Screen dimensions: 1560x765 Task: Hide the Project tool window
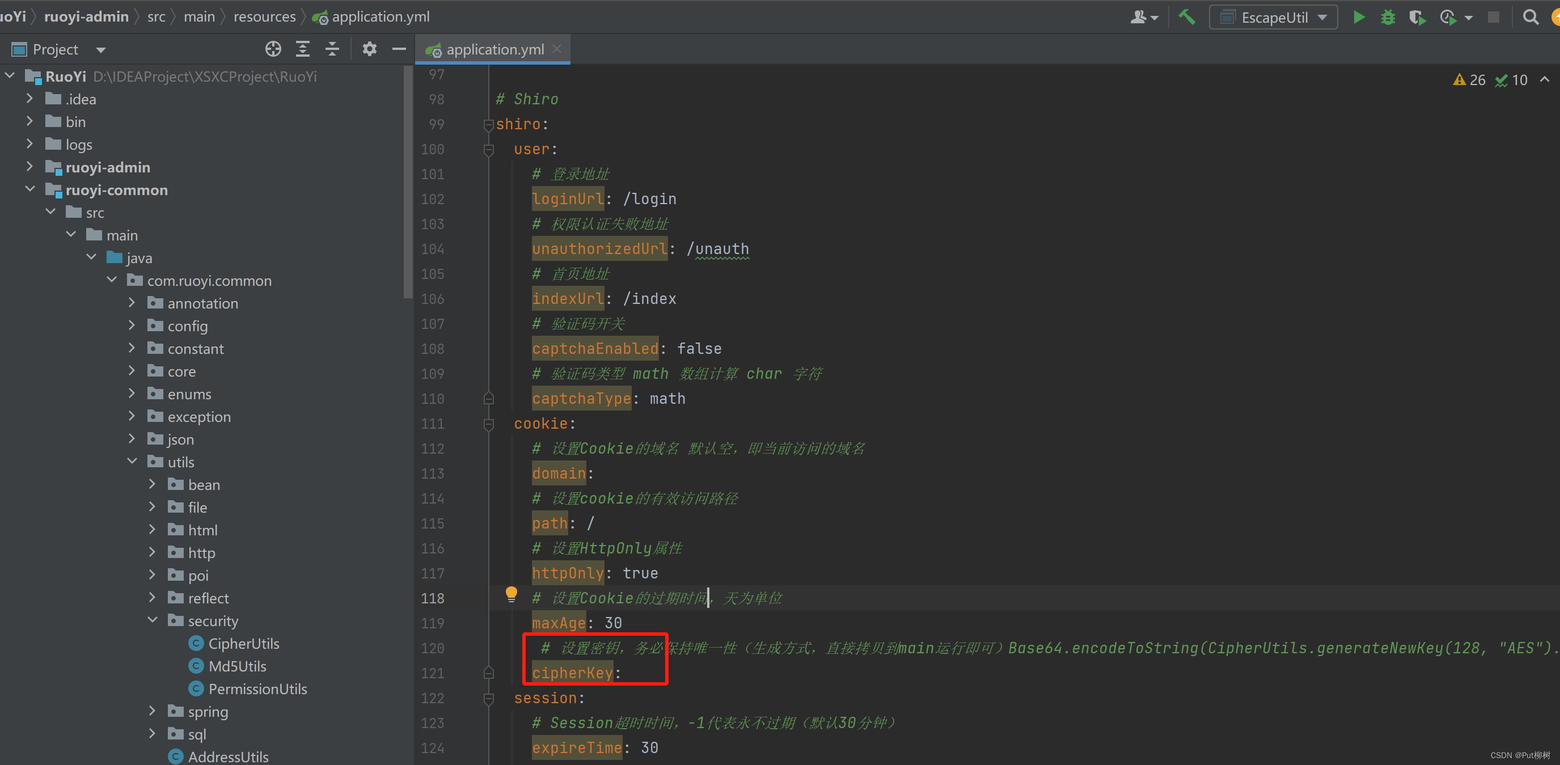(399, 49)
